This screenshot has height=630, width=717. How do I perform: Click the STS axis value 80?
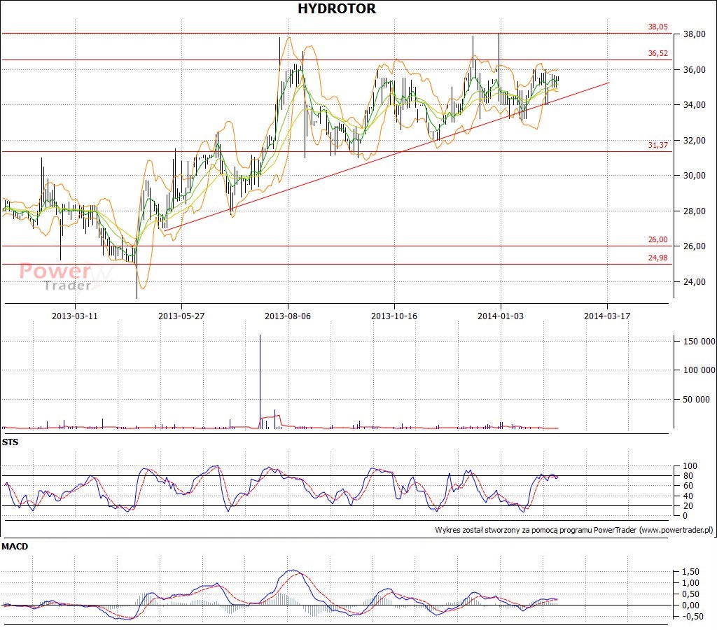pyautogui.click(x=688, y=476)
